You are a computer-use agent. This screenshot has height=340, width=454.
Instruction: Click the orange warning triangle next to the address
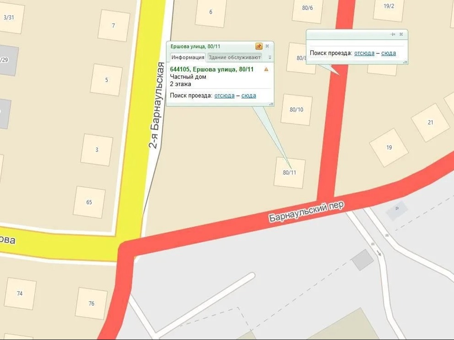(266, 69)
